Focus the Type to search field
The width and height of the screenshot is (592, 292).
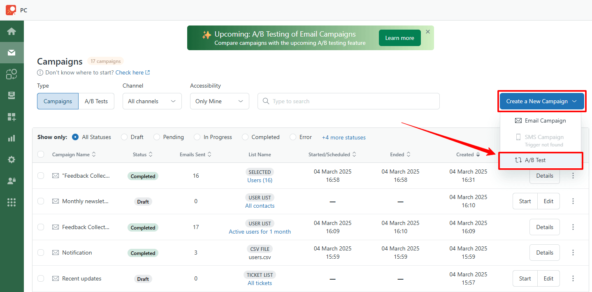click(348, 101)
